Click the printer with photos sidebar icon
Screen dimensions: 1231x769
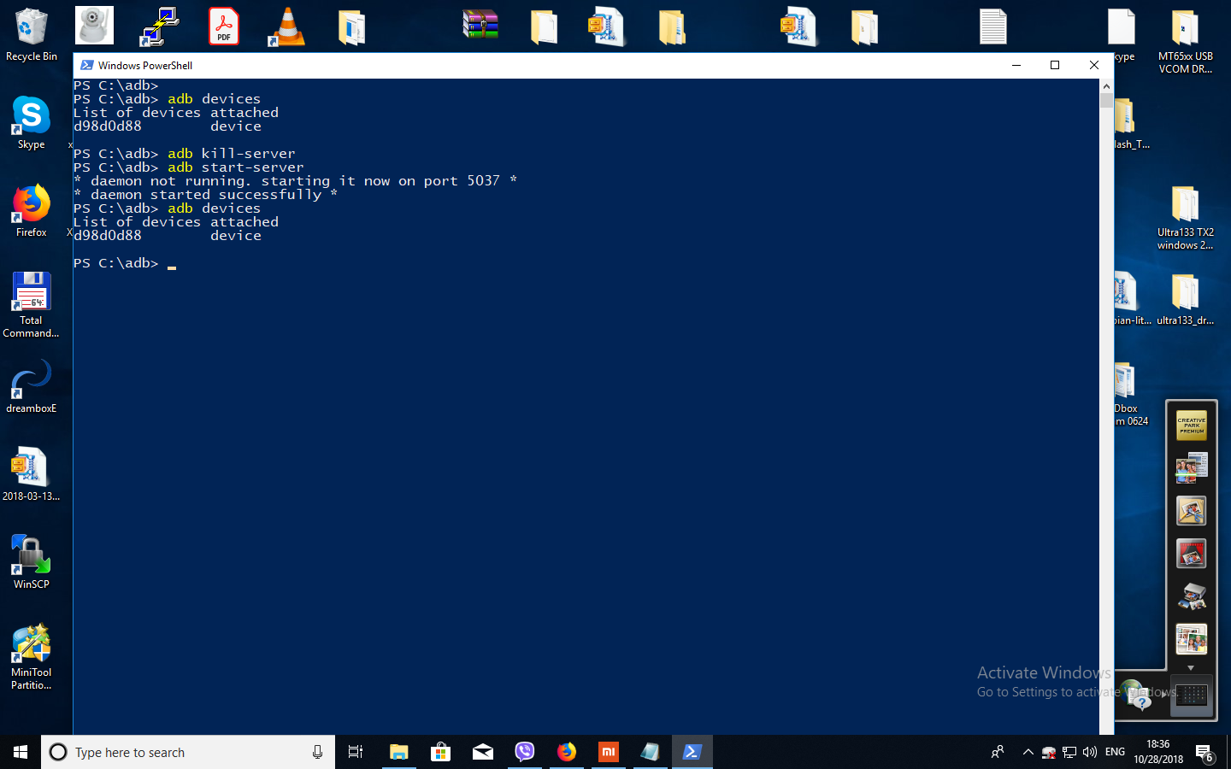coord(1192,596)
